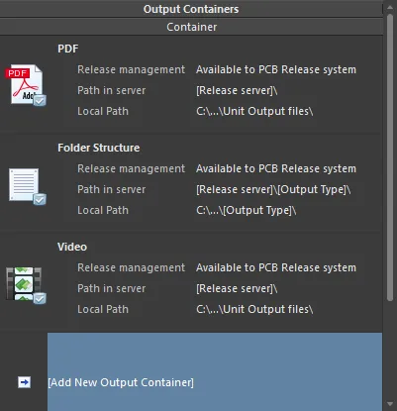Open Video Path in server value
This screenshot has height=411, width=397.
pyautogui.click(x=237, y=288)
